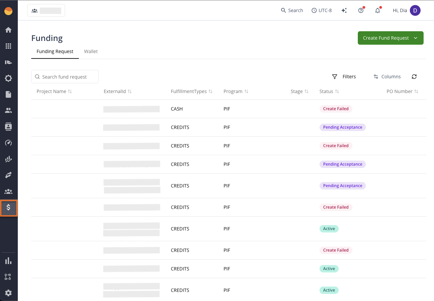Open the notifications bell
Viewport: 434px width, 301px height.
point(378,10)
